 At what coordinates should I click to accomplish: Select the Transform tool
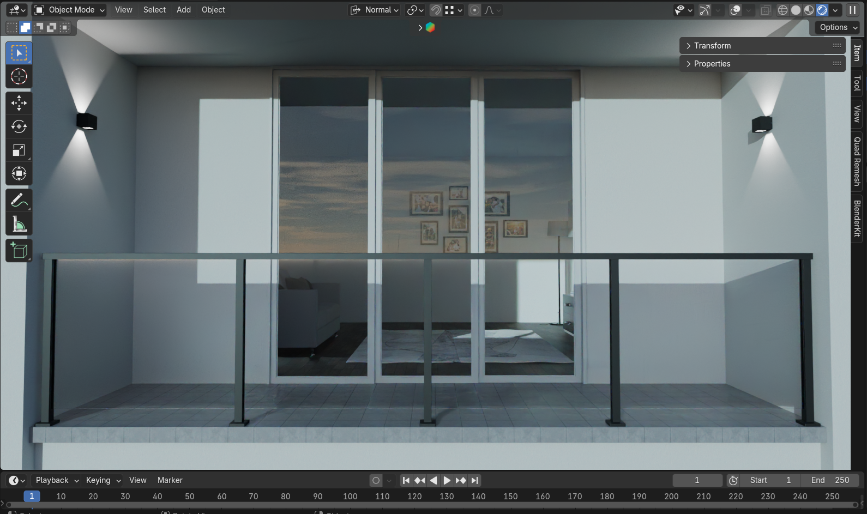tap(19, 174)
